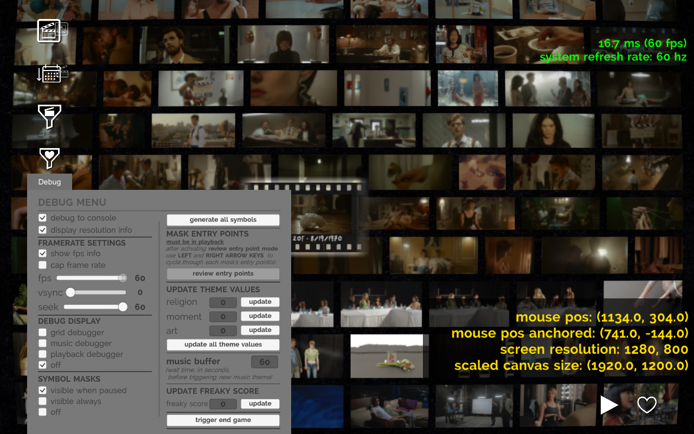Click the white play triangle button
Image resolution: width=694 pixels, height=434 pixels.
click(609, 405)
